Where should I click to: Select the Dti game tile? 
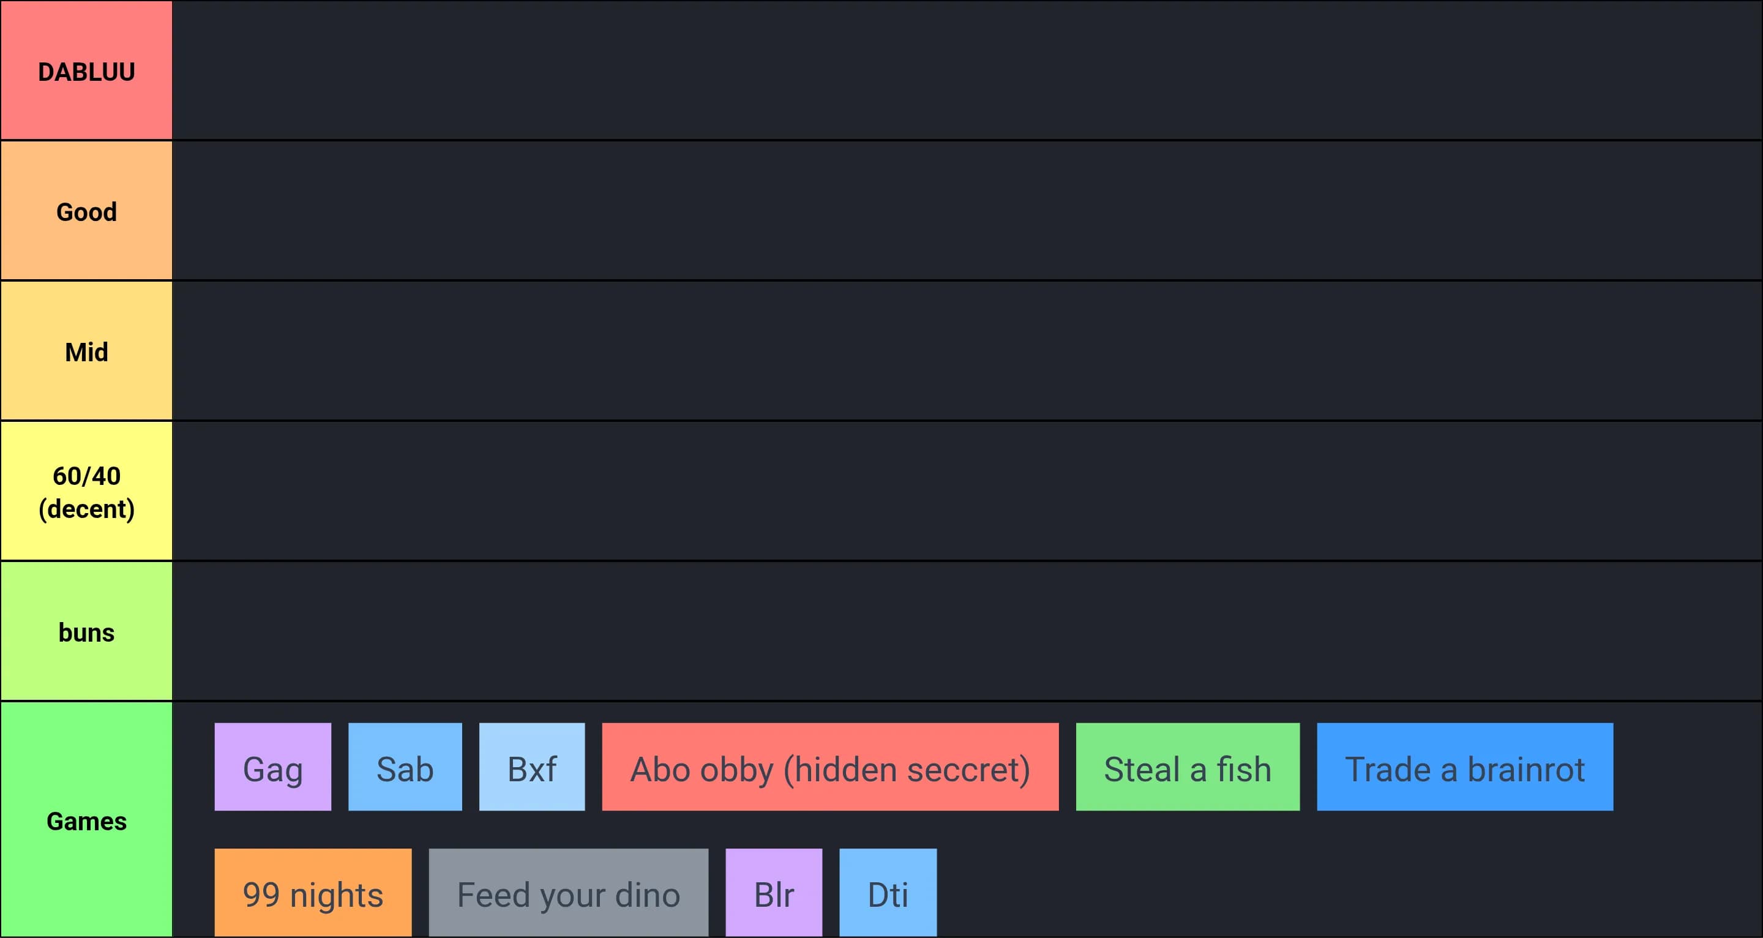[888, 892]
